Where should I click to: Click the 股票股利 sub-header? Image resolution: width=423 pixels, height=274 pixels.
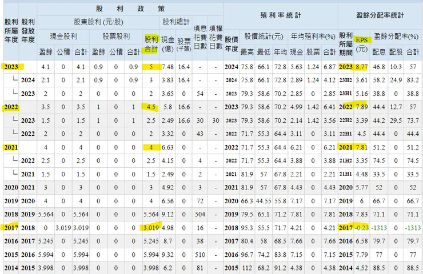tap(116, 37)
